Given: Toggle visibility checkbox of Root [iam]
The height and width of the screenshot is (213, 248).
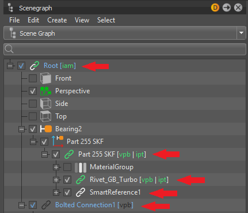Looking at the screenshot, I should pyautogui.click(x=21, y=66).
